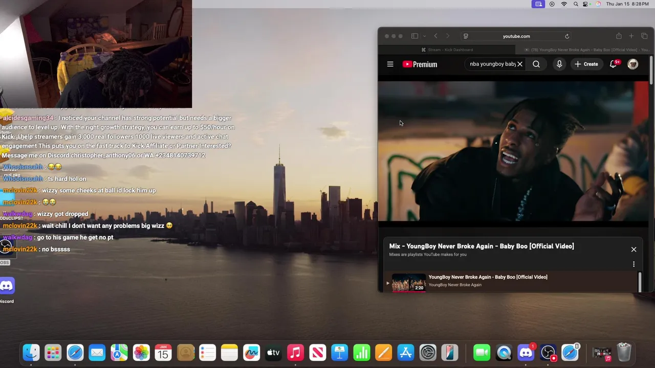Image resolution: width=655 pixels, height=368 pixels.
Task: Click Wi-Fi icon in menu bar
Action: coord(564,4)
